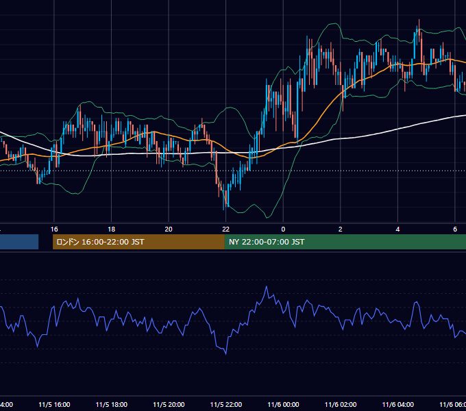Click the 11/5 18:00 time label
Image resolution: width=466 pixels, height=411 pixels.
point(112,404)
